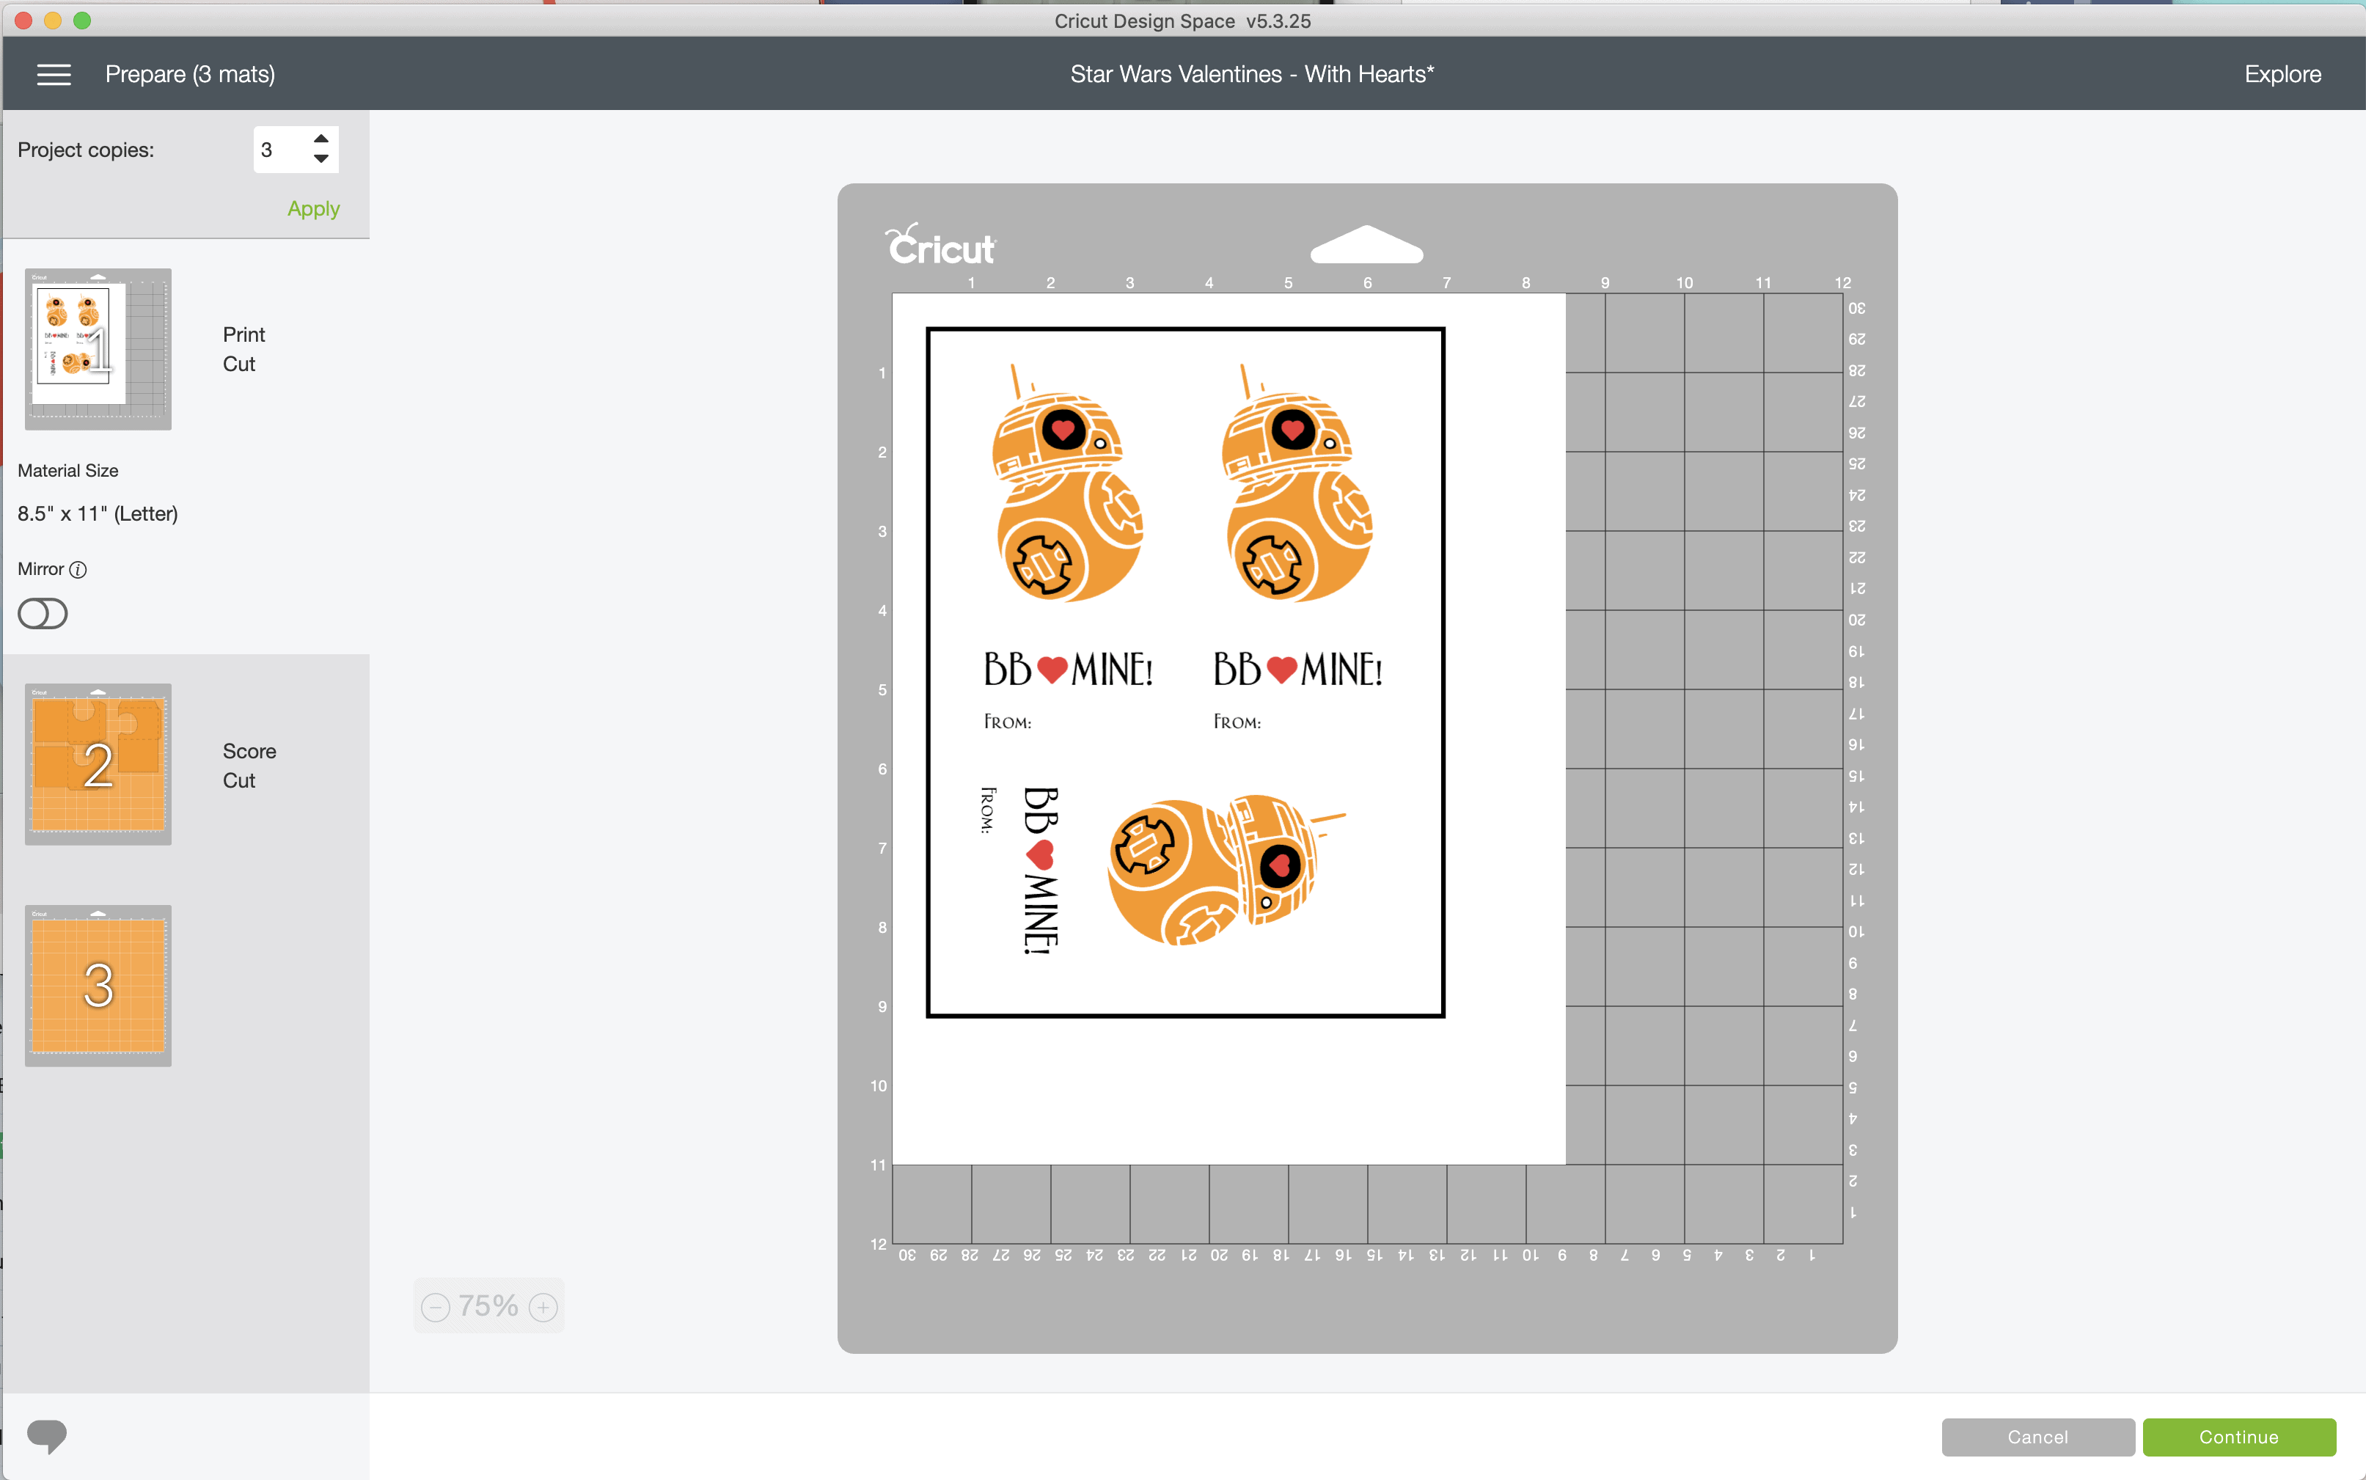Open the feedback chat bubble
The width and height of the screenshot is (2366, 1480).
point(46,1435)
